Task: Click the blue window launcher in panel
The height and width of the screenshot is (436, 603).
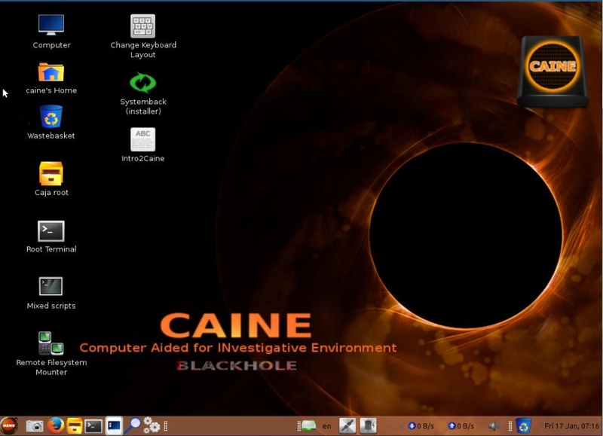Action: (x=114, y=425)
